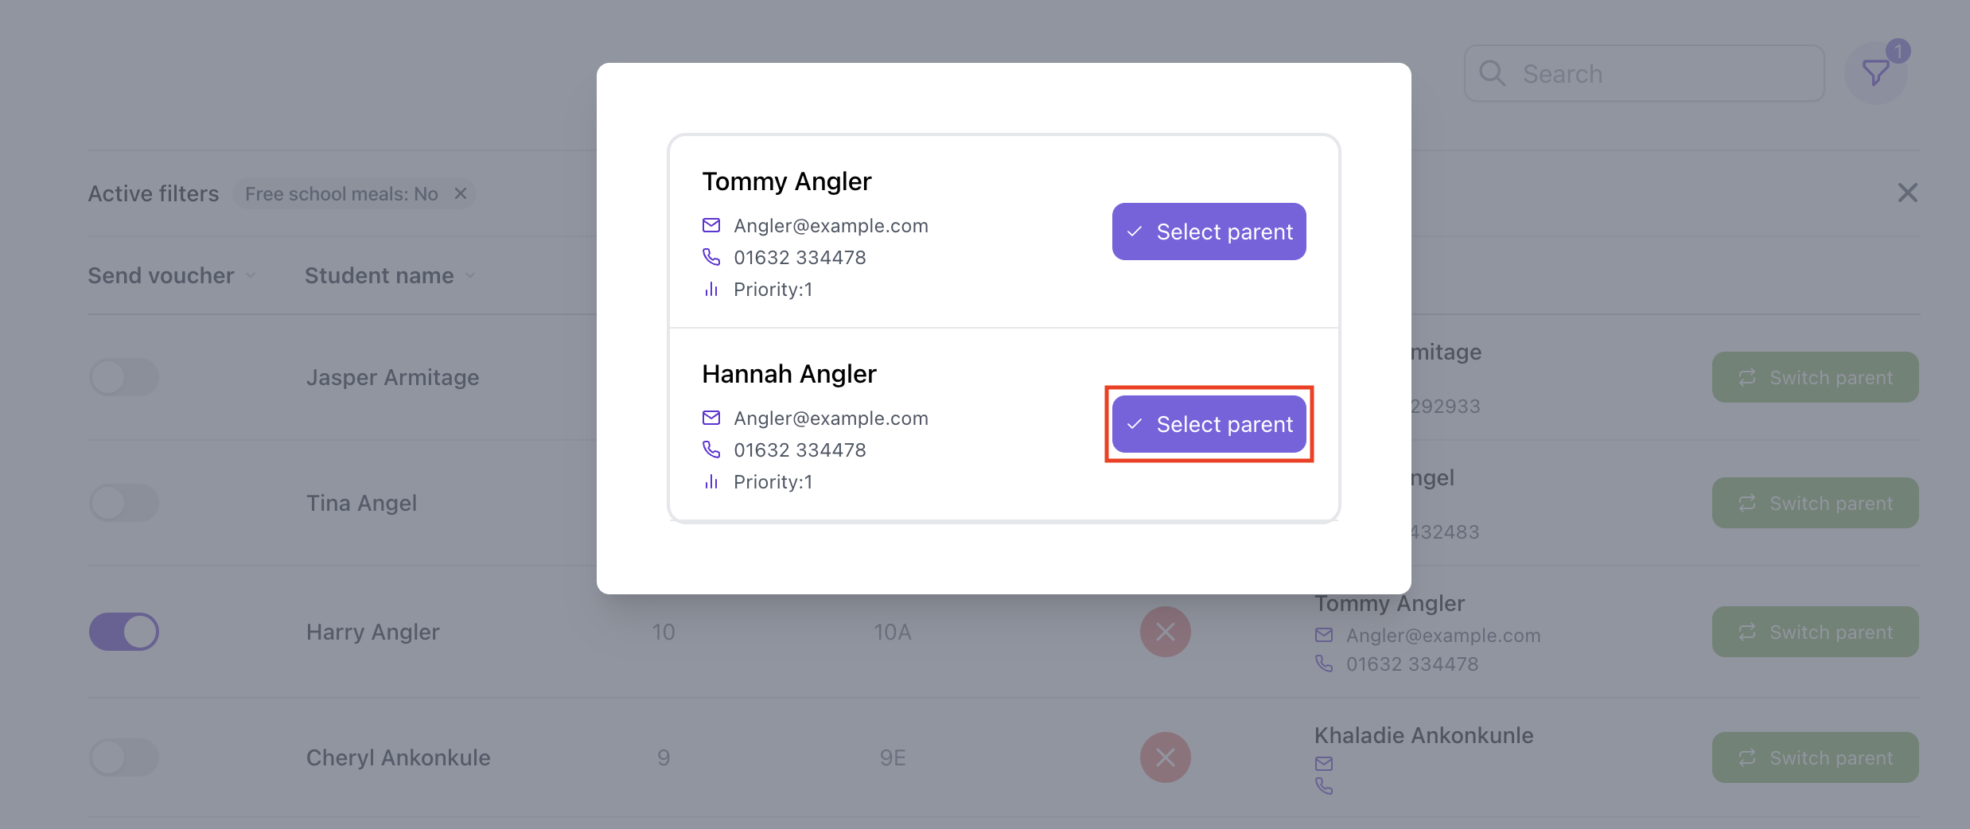1970x829 pixels.
Task: Sort by Student name column chevron
Action: [x=470, y=275]
